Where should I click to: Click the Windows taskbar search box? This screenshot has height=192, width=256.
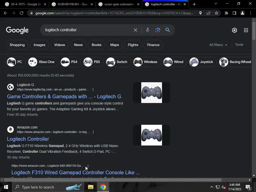point(48,187)
